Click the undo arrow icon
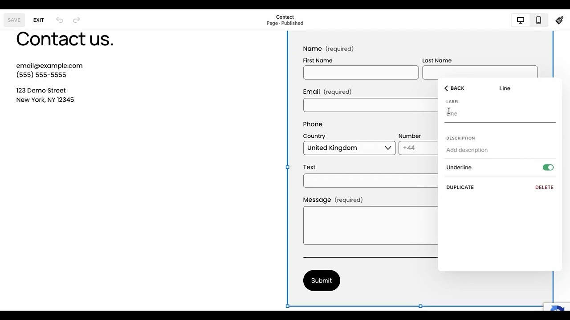This screenshot has height=320, width=570. (x=59, y=20)
